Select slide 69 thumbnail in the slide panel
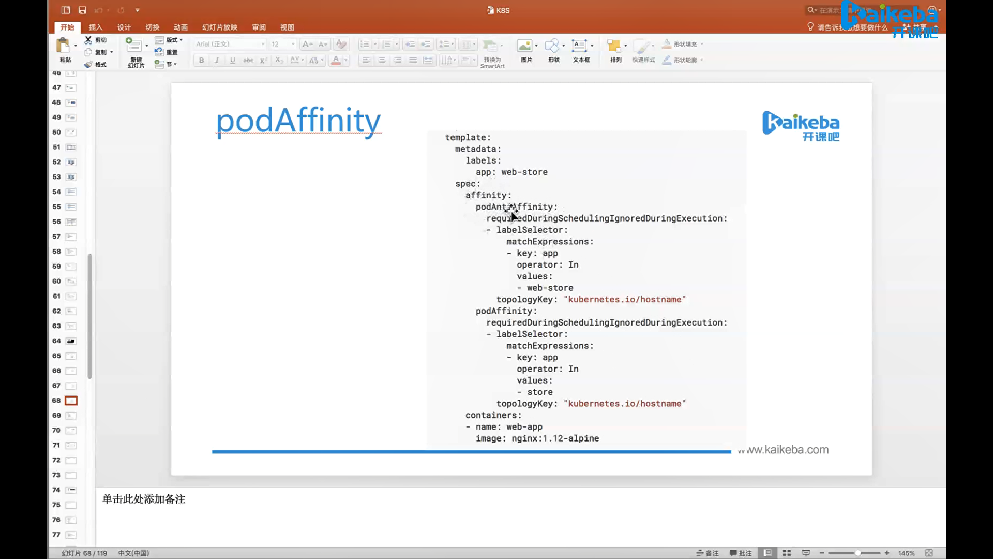Screen dimensions: 993x559 71,415
